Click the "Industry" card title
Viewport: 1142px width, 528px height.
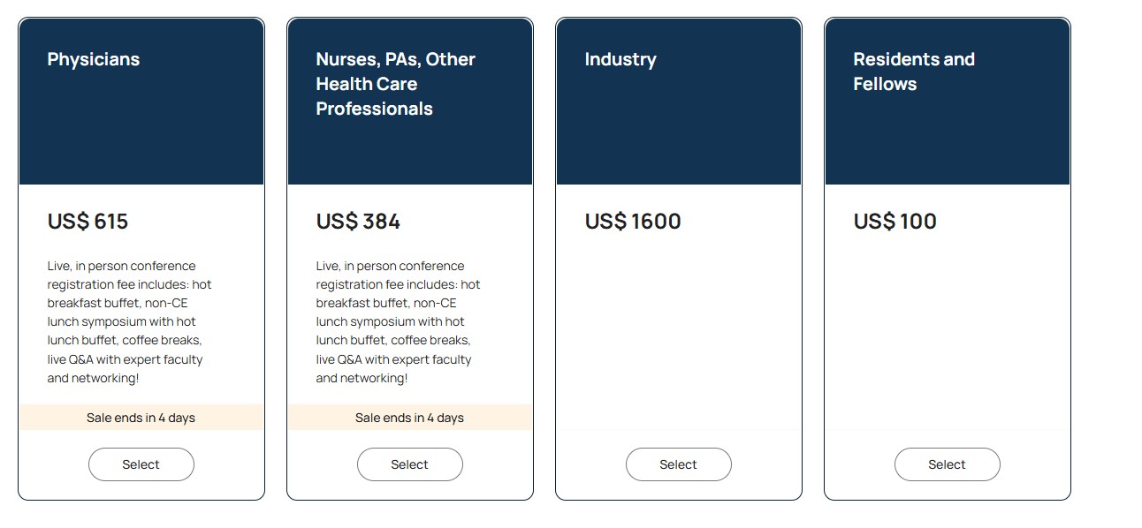click(620, 59)
